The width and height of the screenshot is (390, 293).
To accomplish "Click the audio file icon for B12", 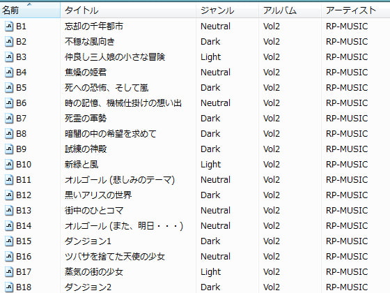I will [x=9, y=195].
